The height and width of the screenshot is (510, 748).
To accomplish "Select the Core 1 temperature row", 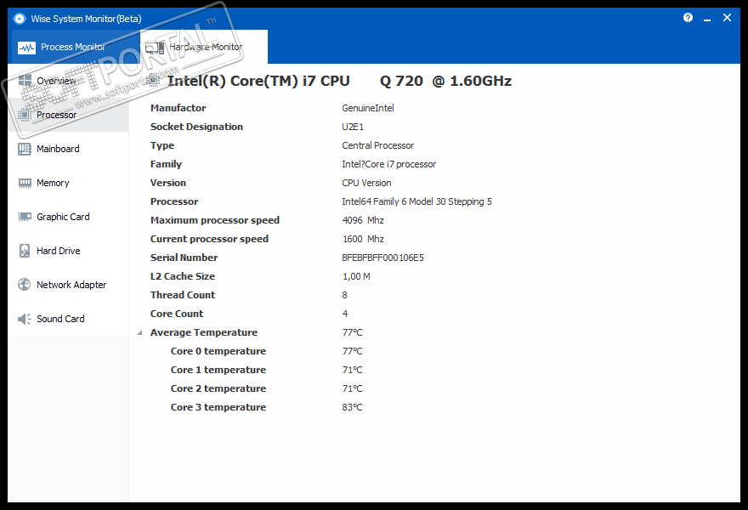I will 266,370.
